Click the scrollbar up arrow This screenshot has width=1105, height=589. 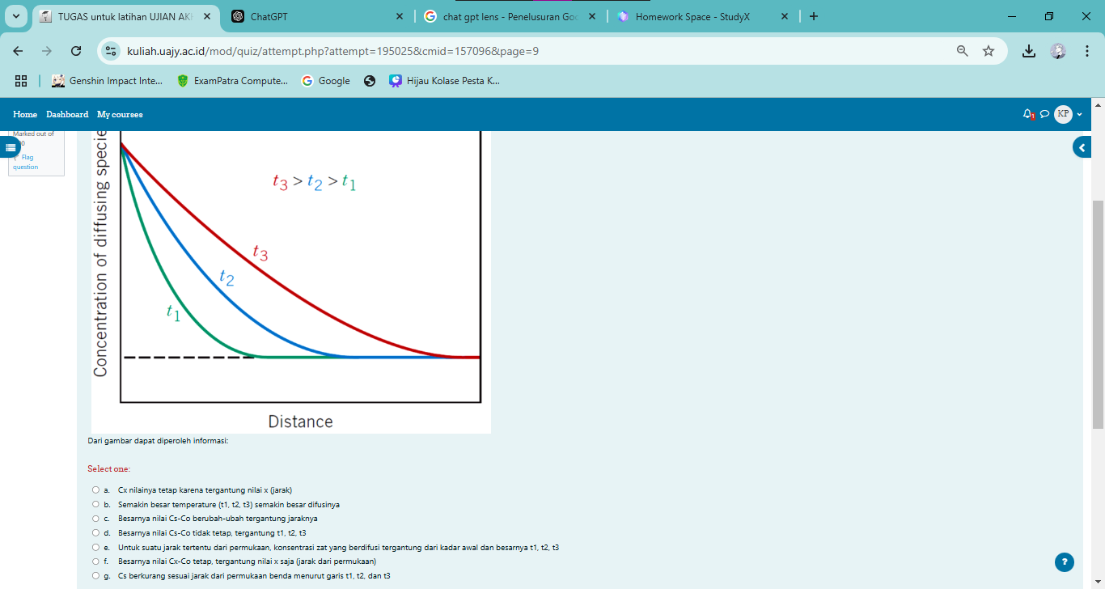click(x=1098, y=104)
